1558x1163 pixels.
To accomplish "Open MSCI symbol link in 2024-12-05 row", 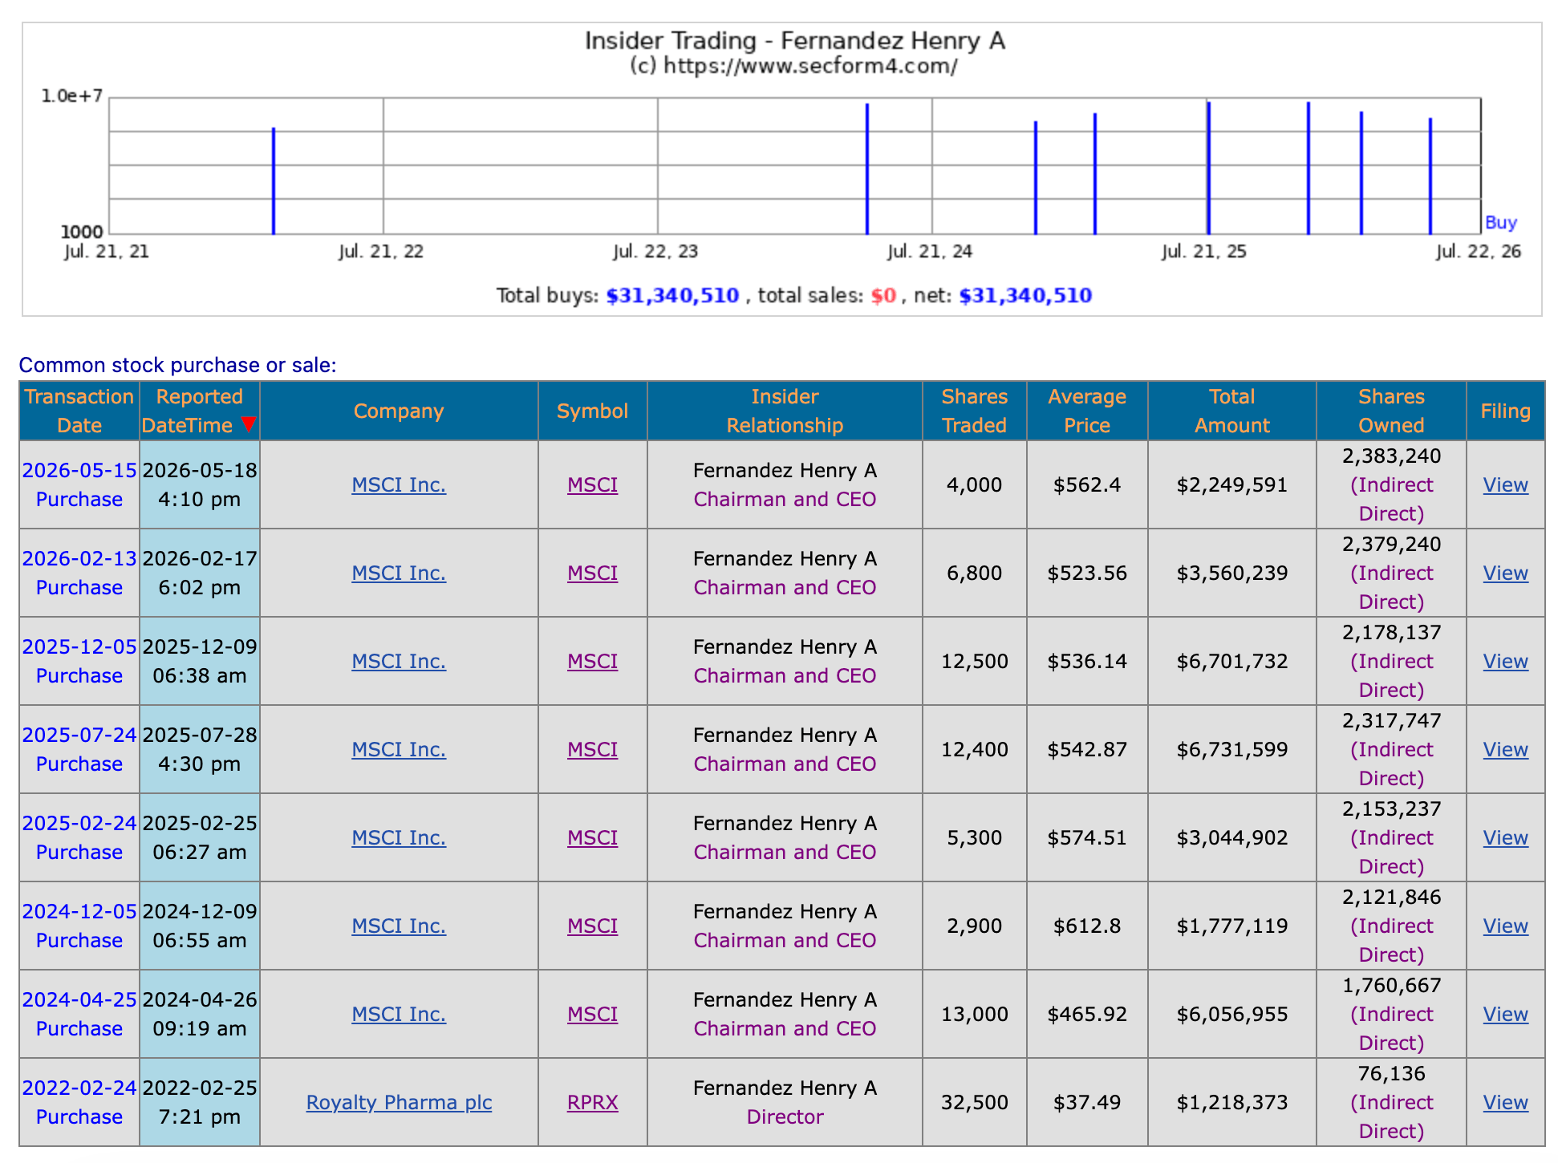I will tap(593, 926).
